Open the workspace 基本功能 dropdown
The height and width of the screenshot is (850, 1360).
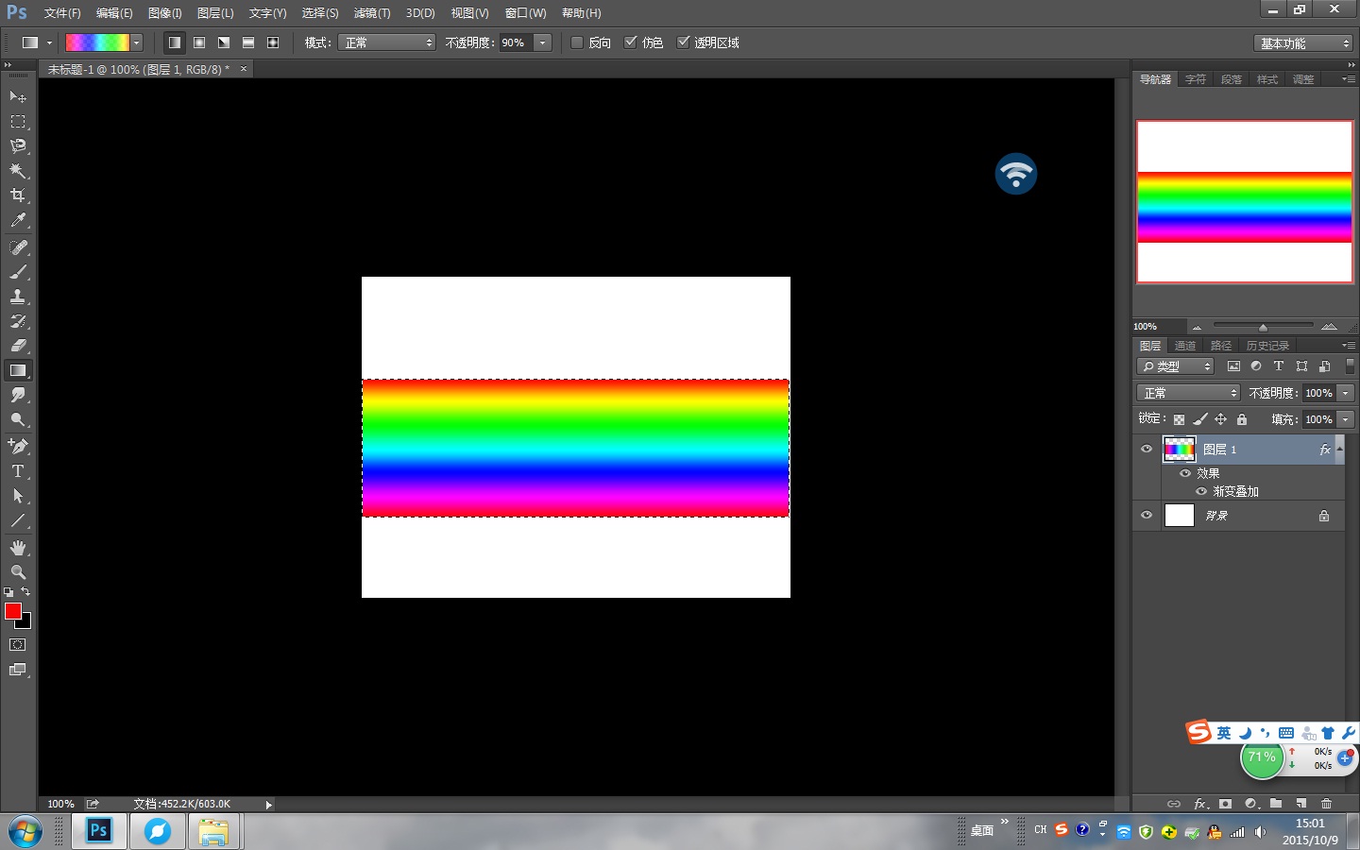(1303, 43)
